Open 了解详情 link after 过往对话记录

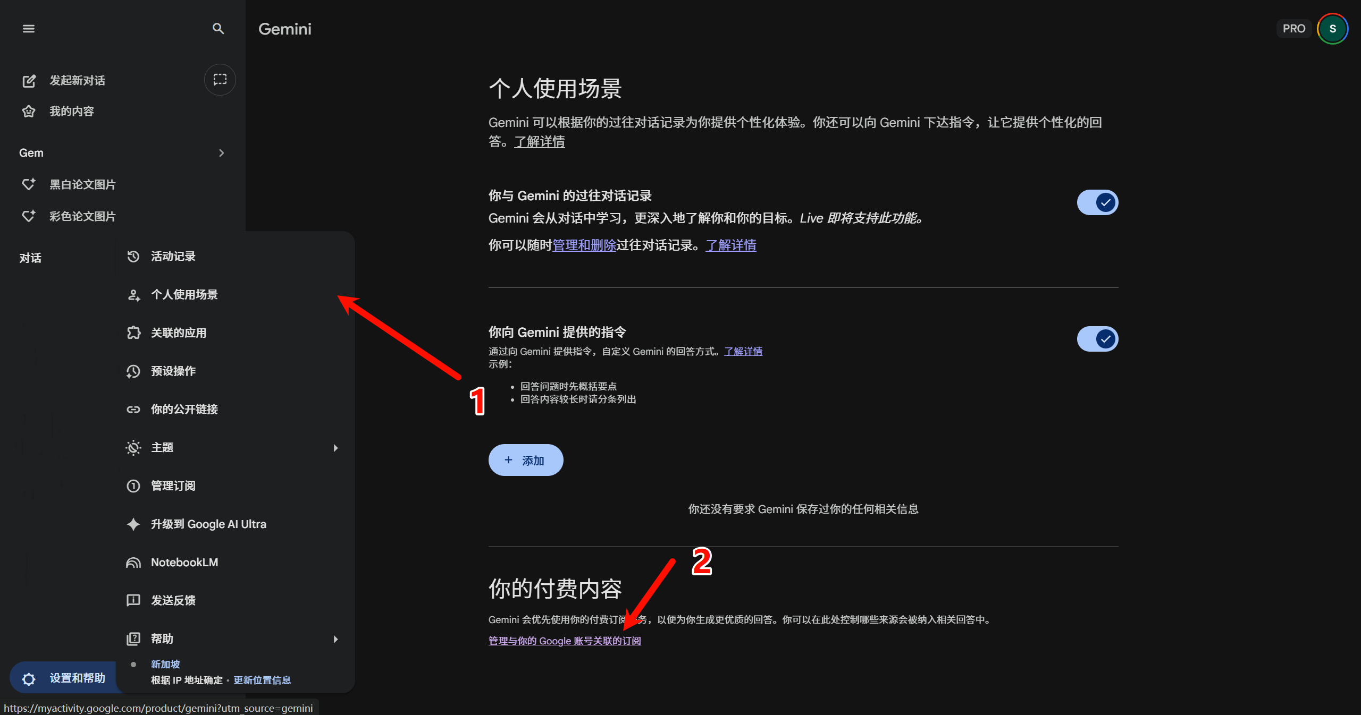click(731, 245)
